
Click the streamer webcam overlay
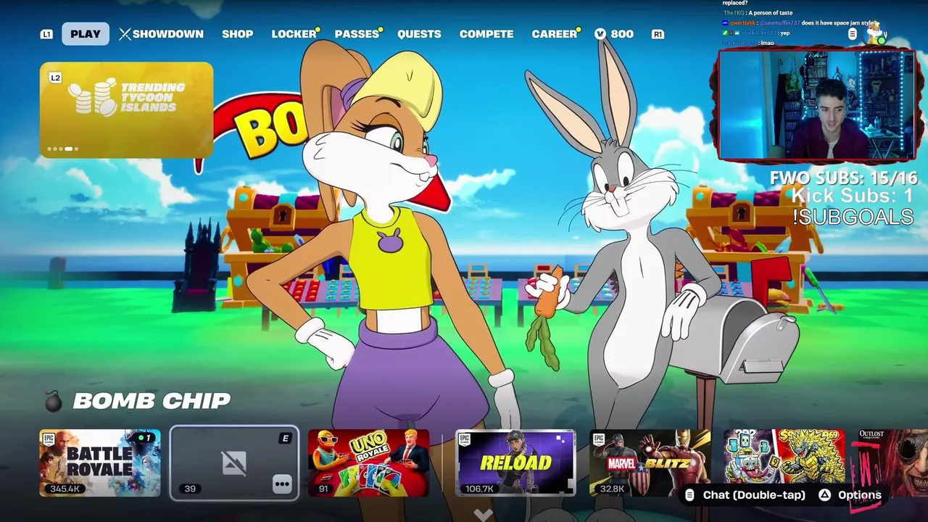pyautogui.click(x=816, y=104)
